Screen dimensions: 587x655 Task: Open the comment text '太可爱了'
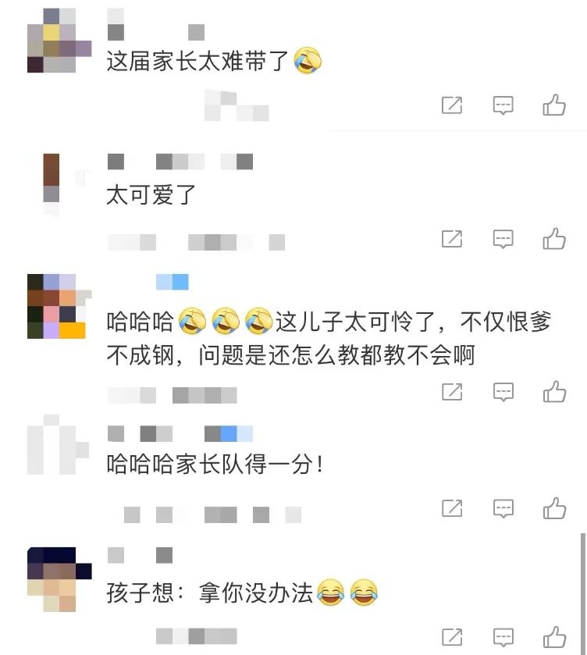[151, 195]
